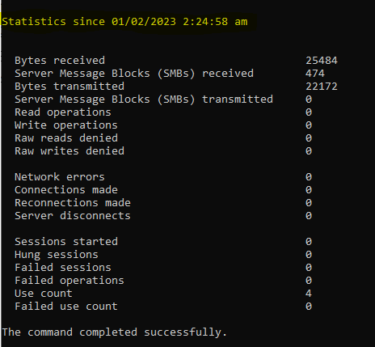Click the SMBs received value 474
375x347 pixels.
315,74
